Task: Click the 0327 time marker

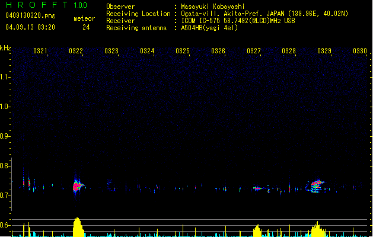Action: coord(254,51)
